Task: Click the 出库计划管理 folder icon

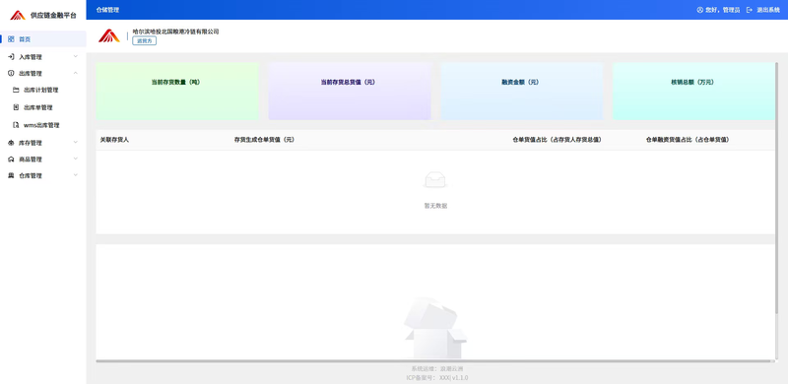Action: click(x=16, y=90)
